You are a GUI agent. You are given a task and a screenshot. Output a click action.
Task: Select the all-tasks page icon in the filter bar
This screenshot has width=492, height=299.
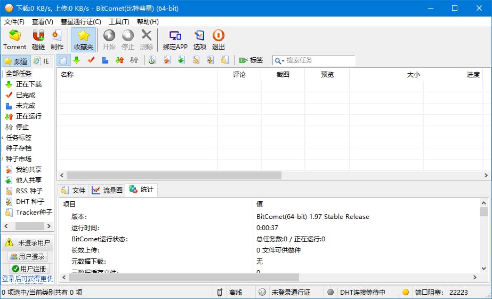click(63, 60)
